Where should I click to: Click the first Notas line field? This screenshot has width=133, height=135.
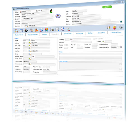tap(90, 54)
